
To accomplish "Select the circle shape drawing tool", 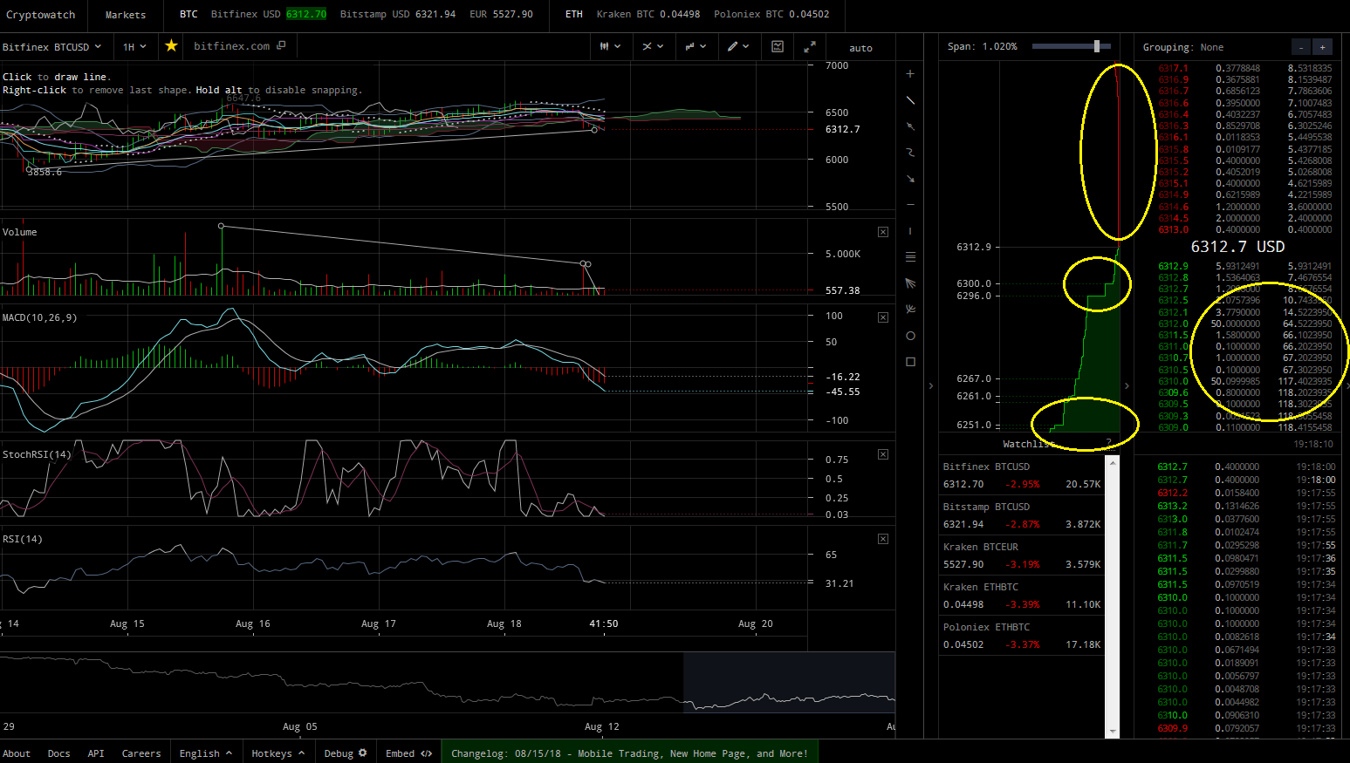I will (x=910, y=336).
